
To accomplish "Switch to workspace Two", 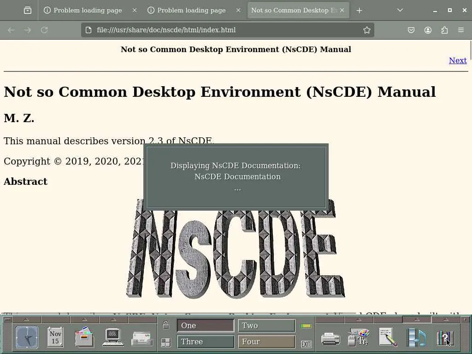I will (x=266, y=325).
